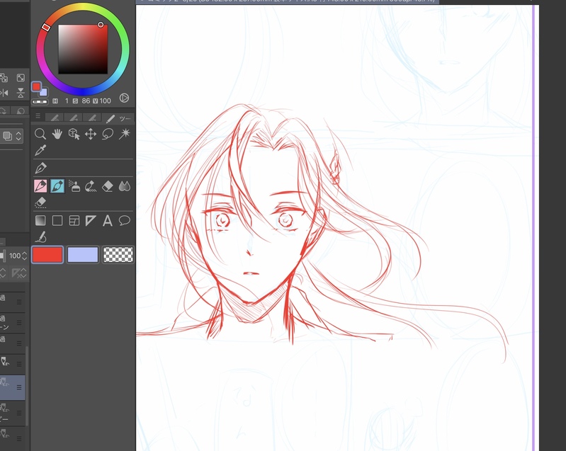This screenshot has height=451, width=566.
Task: Click the grip handle of the highlighted sub tool
Action: [19, 387]
